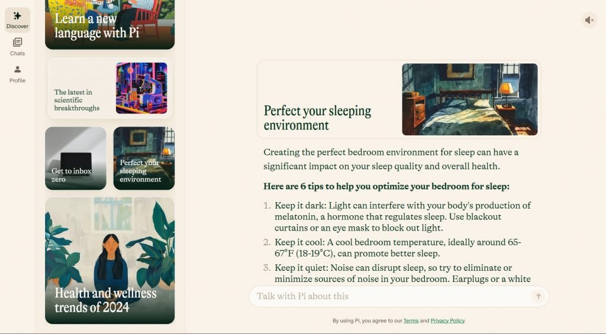This screenshot has height=334, width=606.
Task: Click the bedroom illustration in article header
Action: (x=469, y=99)
